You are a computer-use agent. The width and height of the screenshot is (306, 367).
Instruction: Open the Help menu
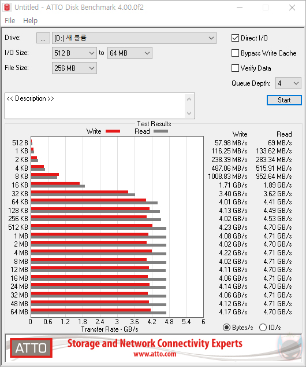(x=31, y=21)
